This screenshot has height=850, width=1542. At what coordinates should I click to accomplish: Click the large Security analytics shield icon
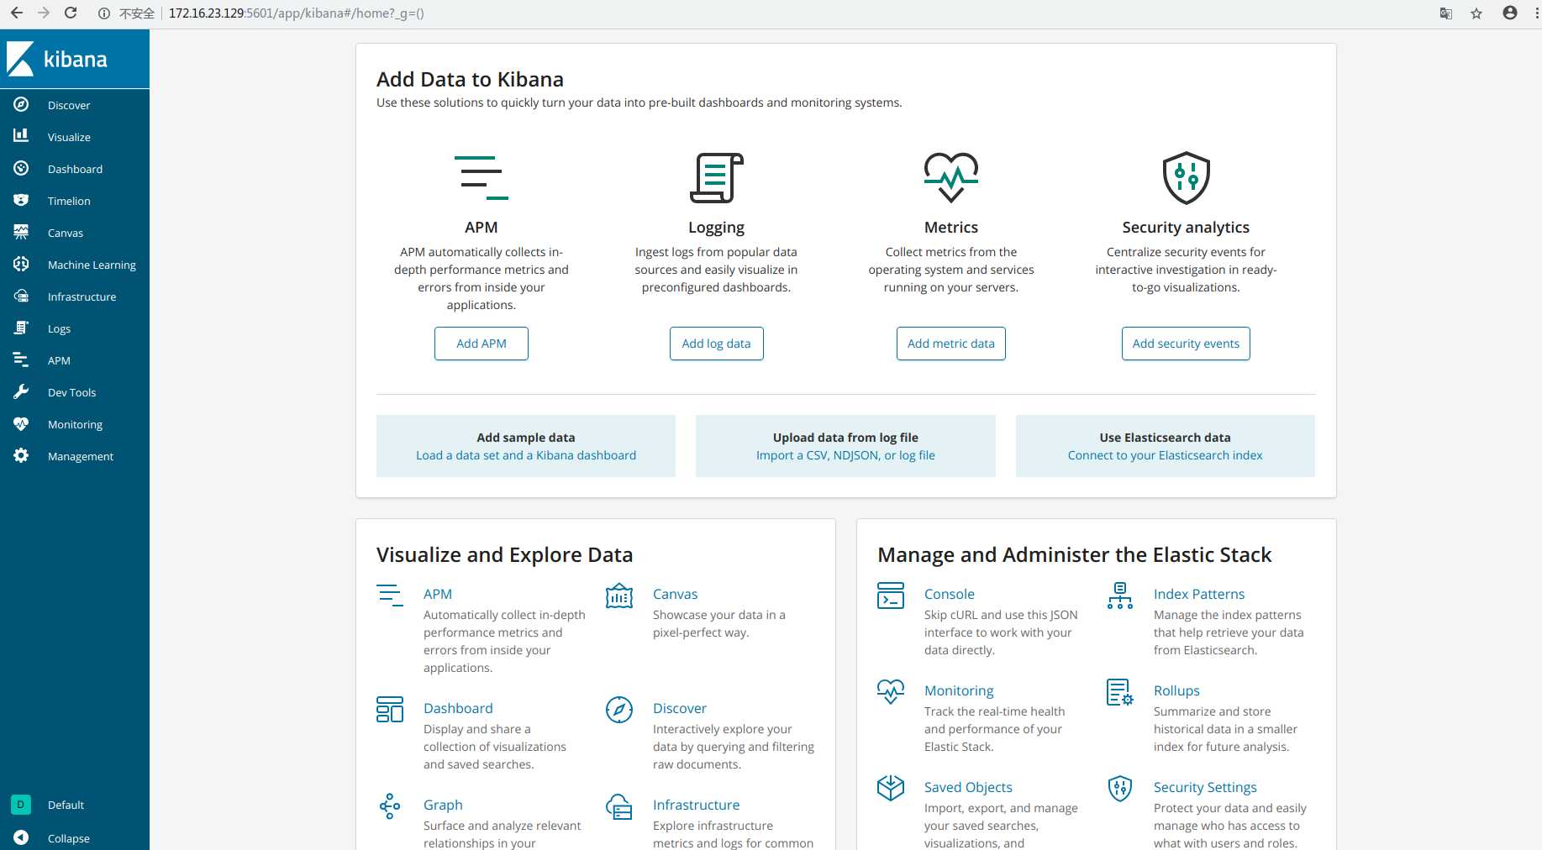(1186, 178)
